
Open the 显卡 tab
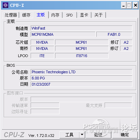pos(84,15)
